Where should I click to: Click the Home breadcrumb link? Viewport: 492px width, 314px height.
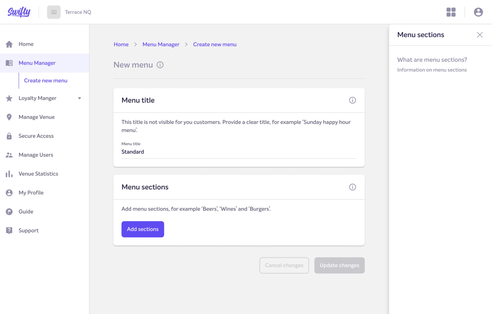121,44
